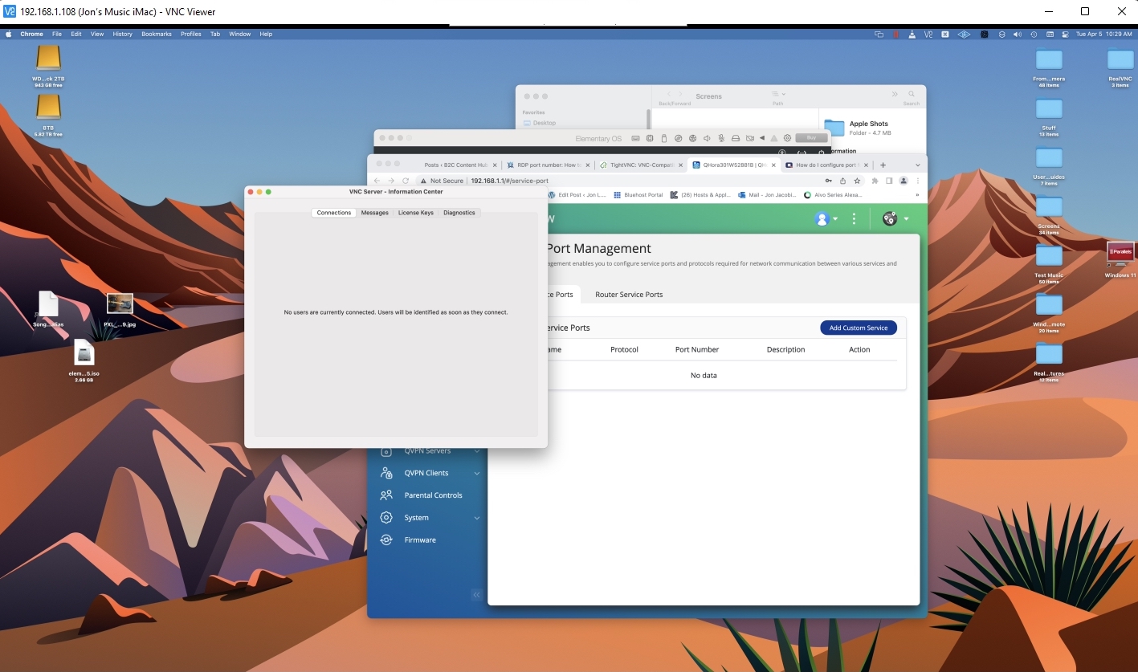Reload the page in Chrome
1138x672 pixels.
(406, 181)
